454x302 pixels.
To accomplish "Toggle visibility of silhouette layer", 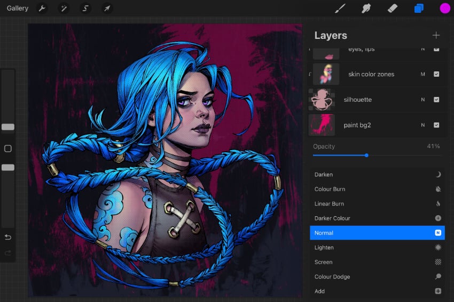I will click(436, 100).
